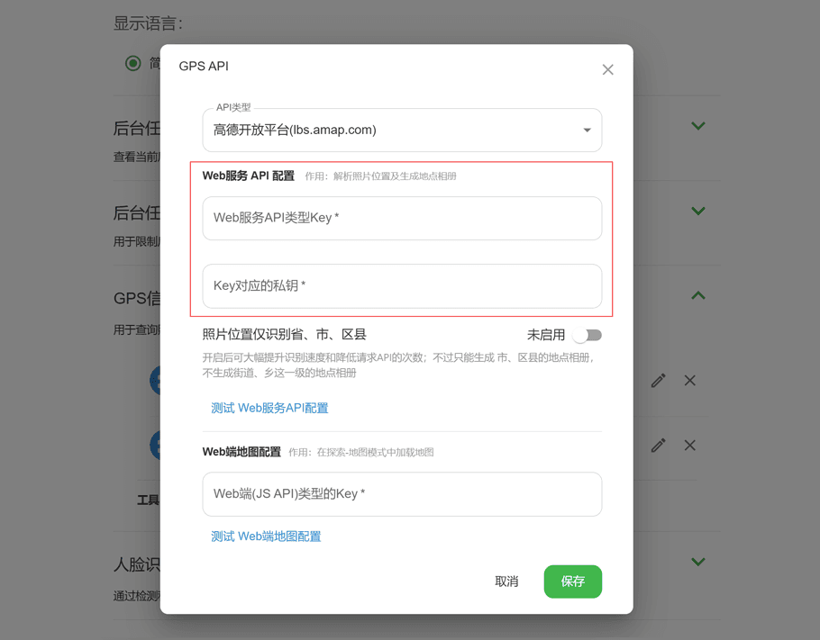This screenshot has width=820, height=640.
Task: Click the upper pencil edit icon
Action: point(659,381)
